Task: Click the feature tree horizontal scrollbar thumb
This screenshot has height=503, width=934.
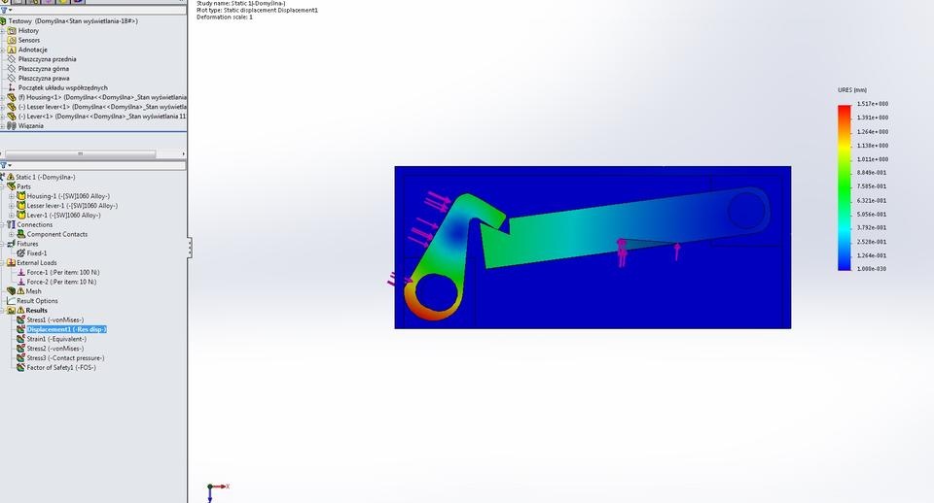Action: click(81, 153)
